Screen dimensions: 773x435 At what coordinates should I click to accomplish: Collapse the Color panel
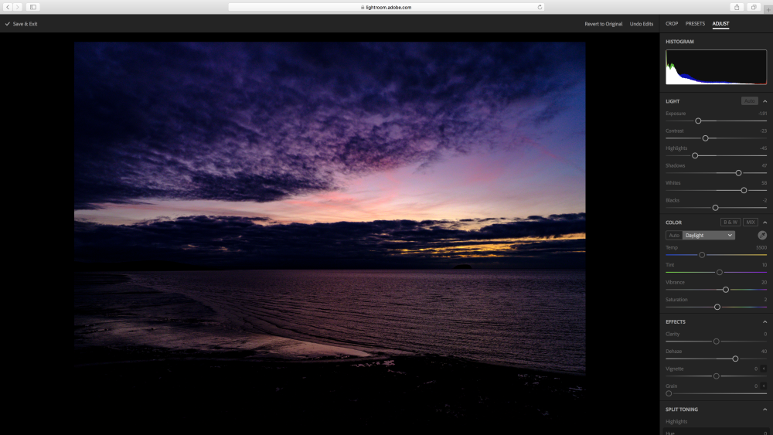click(764, 223)
